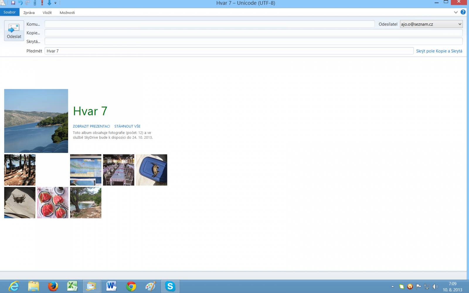
Task: Set high importance with red exclamation icon
Action: 42,3
